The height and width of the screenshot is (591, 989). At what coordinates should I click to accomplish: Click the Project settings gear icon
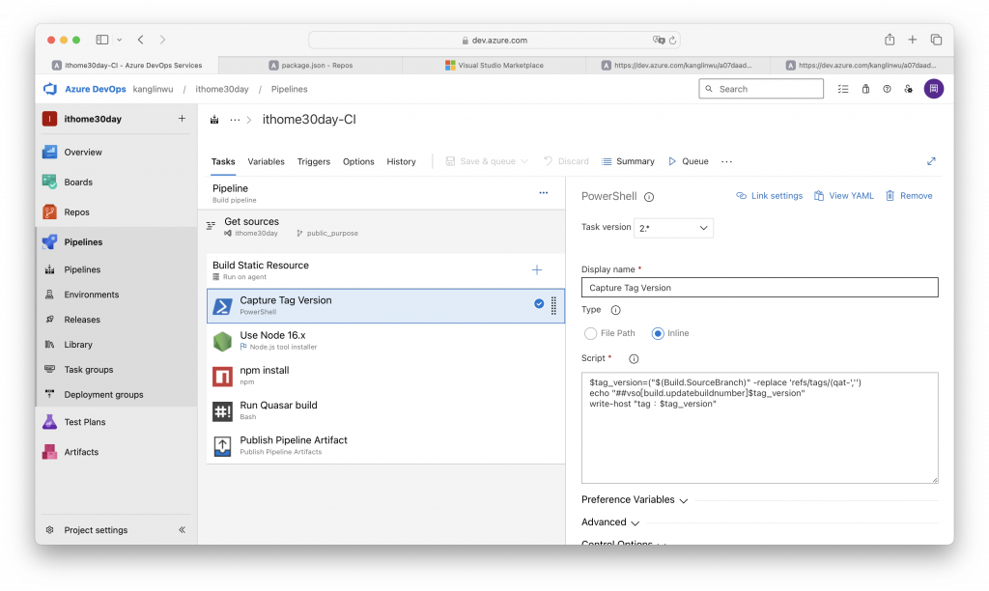tap(50, 530)
